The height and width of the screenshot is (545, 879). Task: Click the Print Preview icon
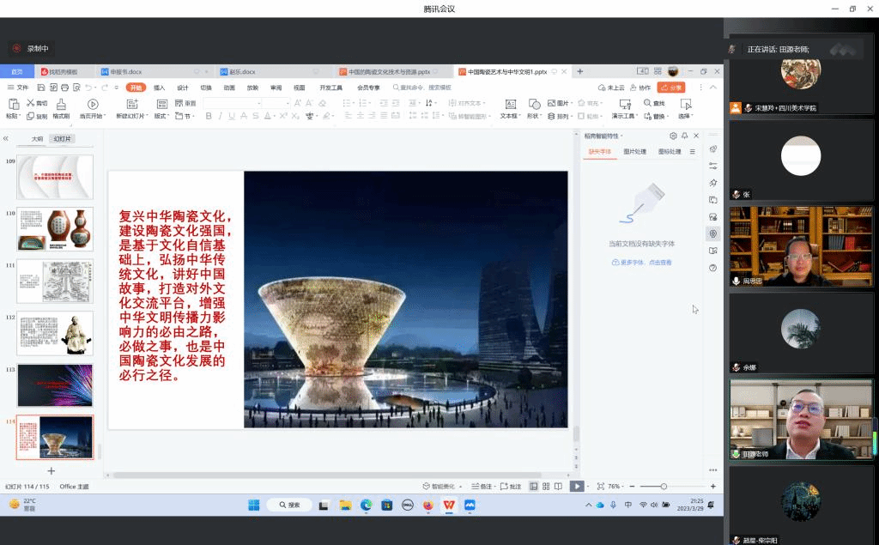76,88
